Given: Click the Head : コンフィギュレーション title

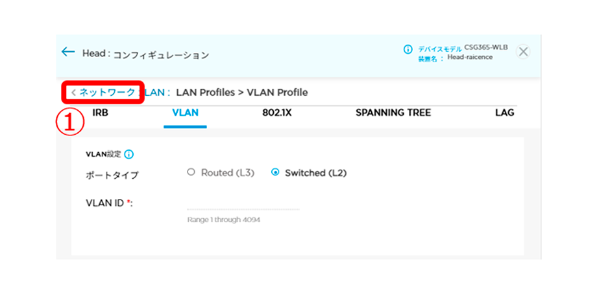Looking at the screenshot, I should click(x=145, y=54).
